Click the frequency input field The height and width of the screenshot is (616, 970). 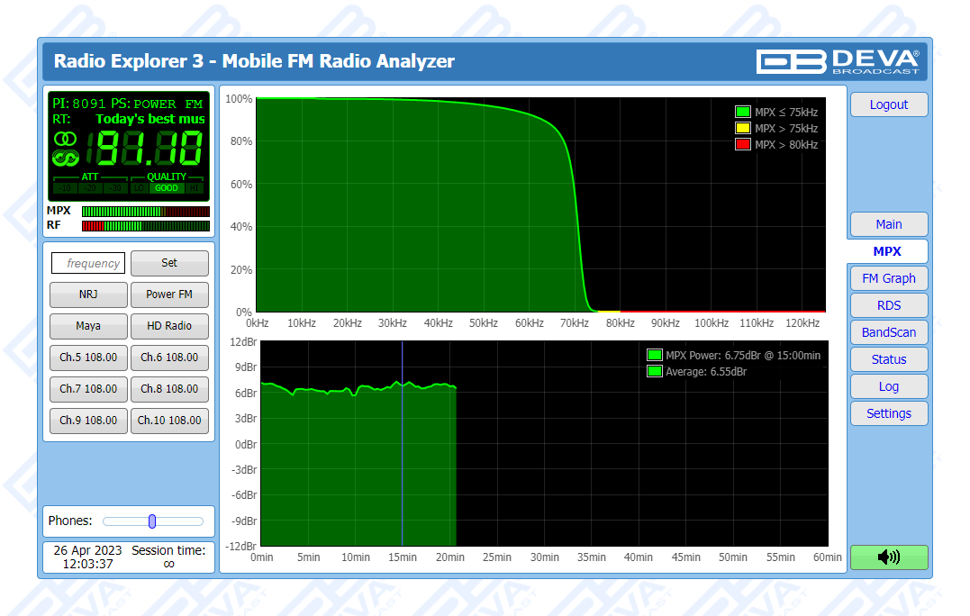pos(88,263)
